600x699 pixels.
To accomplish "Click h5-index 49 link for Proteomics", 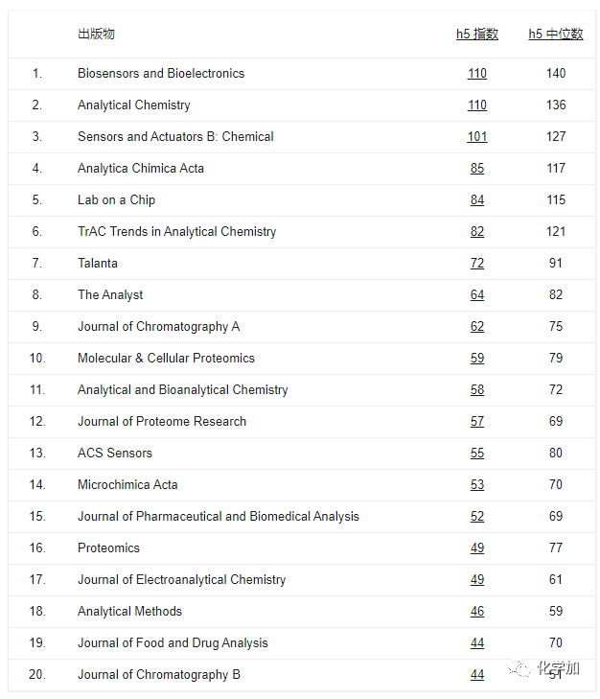I will (x=476, y=548).
